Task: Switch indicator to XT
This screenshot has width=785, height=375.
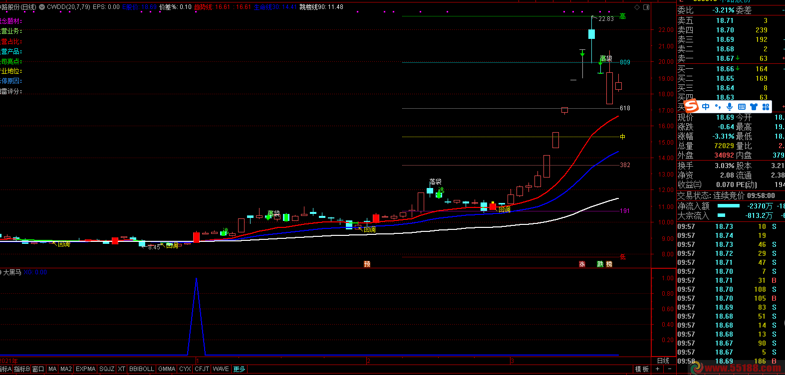Action: pos(121,369)
